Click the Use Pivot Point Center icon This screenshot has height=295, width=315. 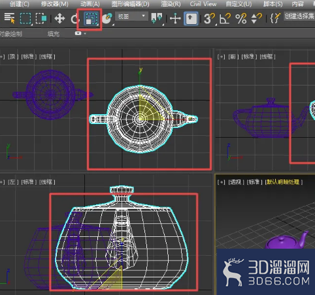[157, 18]
